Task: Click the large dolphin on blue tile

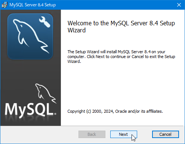Action: tap(31, 36)
